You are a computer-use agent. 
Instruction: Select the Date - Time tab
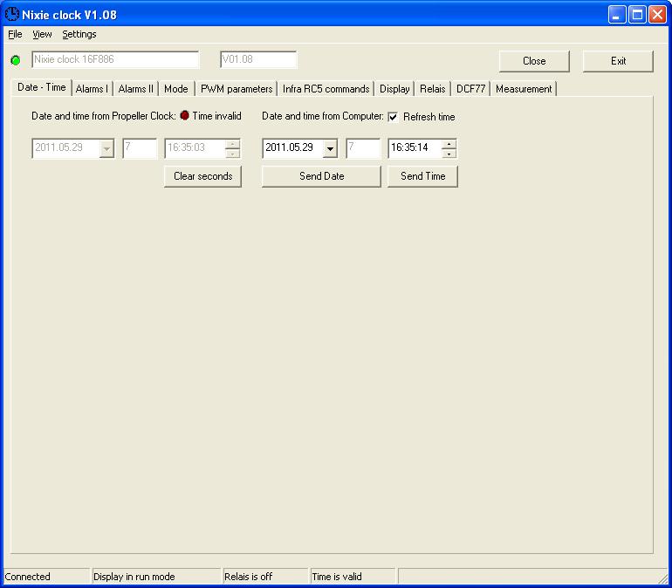[42, 87]
